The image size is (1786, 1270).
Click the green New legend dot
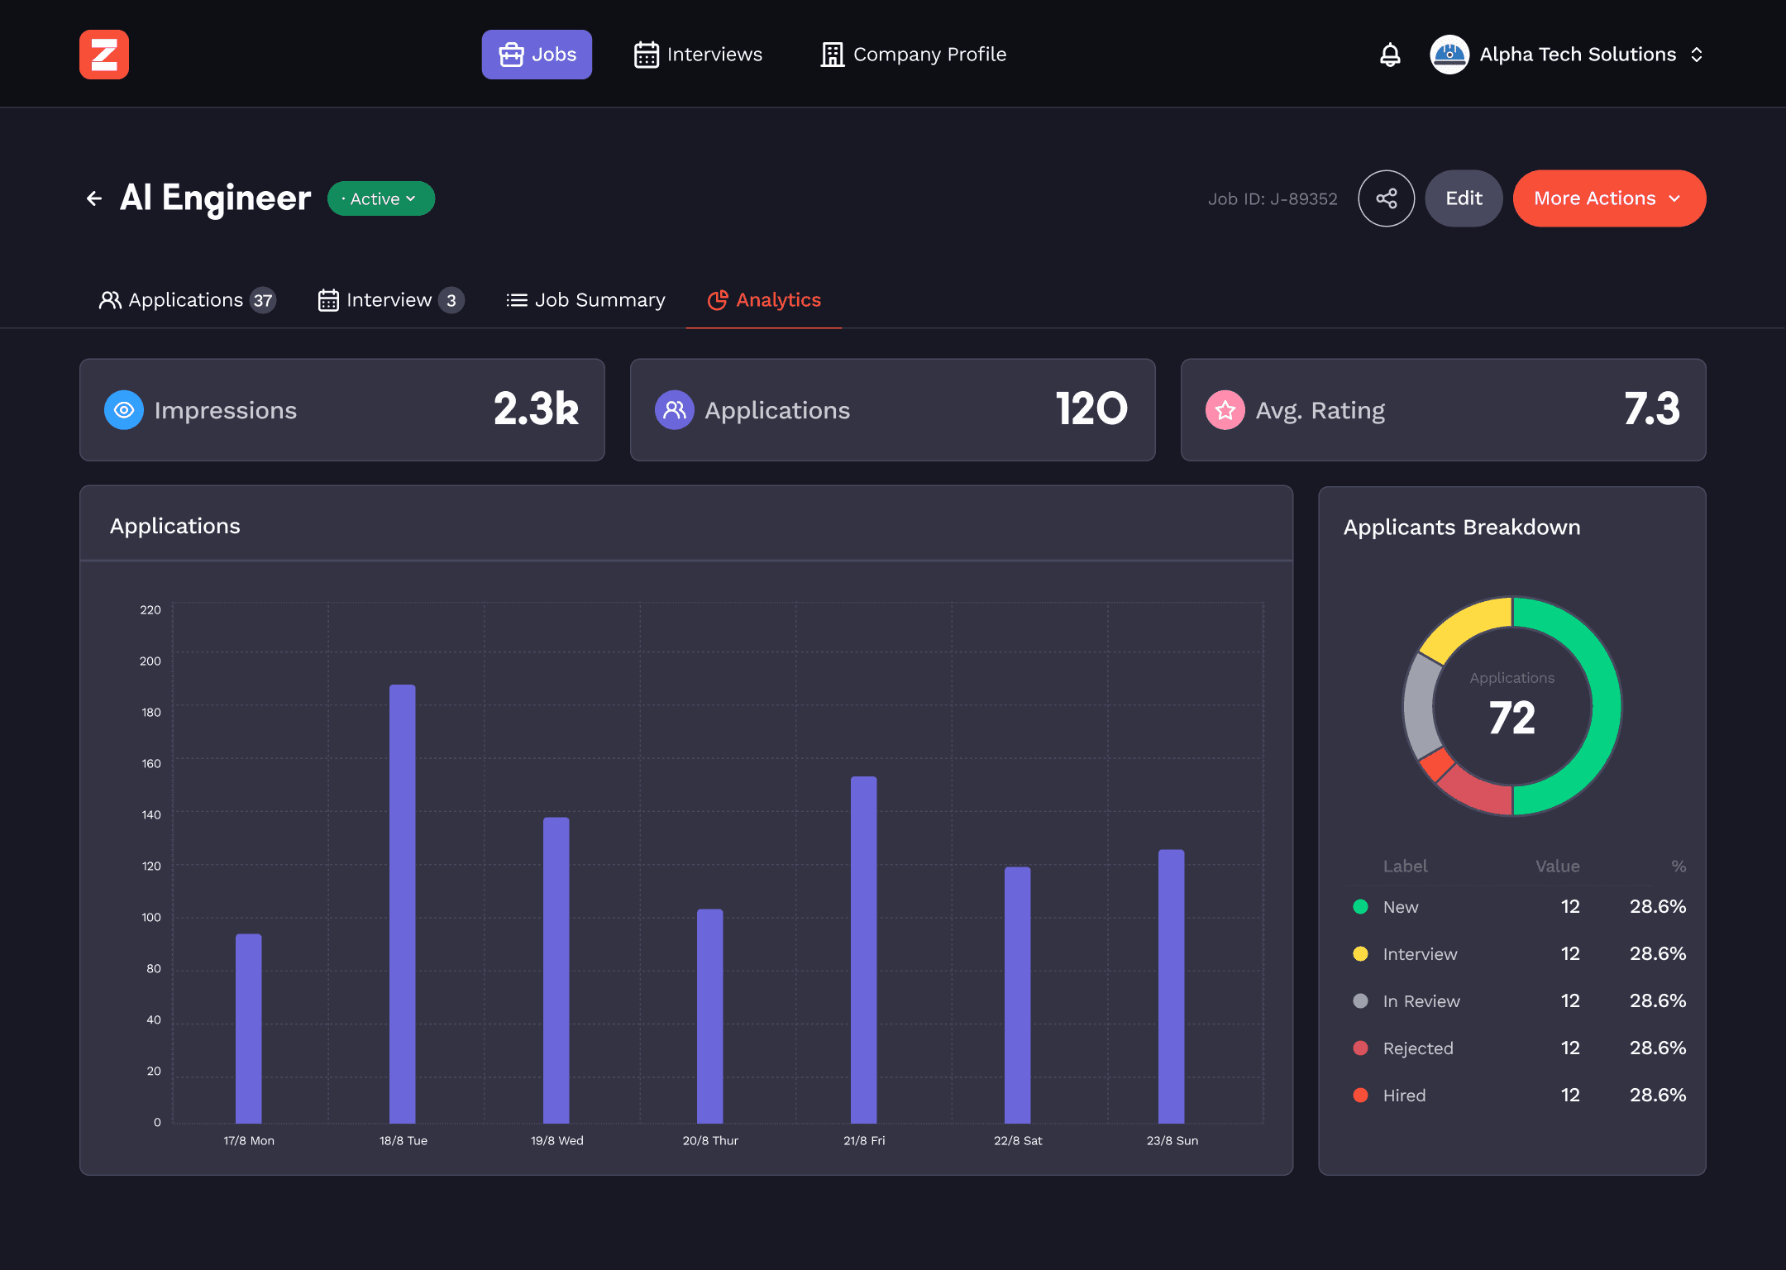tap(1360, 907)
